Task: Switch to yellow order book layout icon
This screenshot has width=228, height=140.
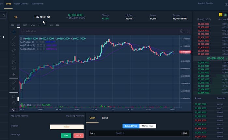Action: tap(221, 15)
